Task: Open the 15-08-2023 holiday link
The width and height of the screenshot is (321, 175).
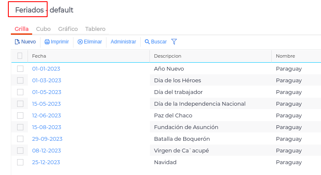Action: click(x=46, y=127)
